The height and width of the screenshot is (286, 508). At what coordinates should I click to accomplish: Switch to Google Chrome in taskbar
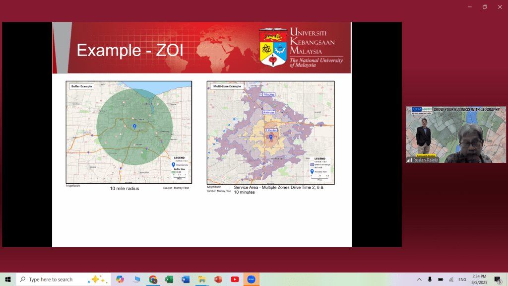pyautogui.click(x=153, y=279)
